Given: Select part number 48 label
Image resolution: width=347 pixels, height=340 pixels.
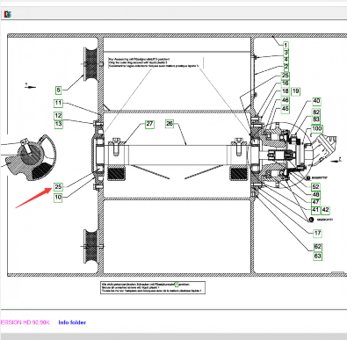Looking at the screenshot, I should 315,195.
